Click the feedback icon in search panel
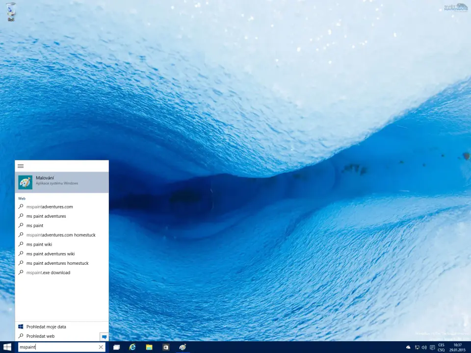The image size is (471, 353). click(x=104, y=337)
